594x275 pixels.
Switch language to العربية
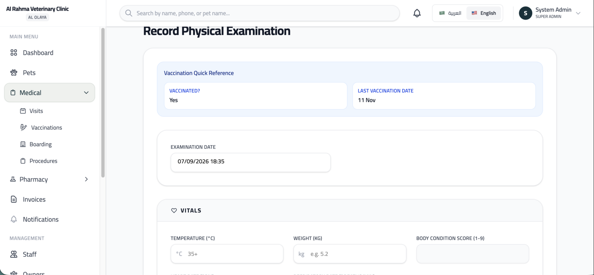coord(450,13)
